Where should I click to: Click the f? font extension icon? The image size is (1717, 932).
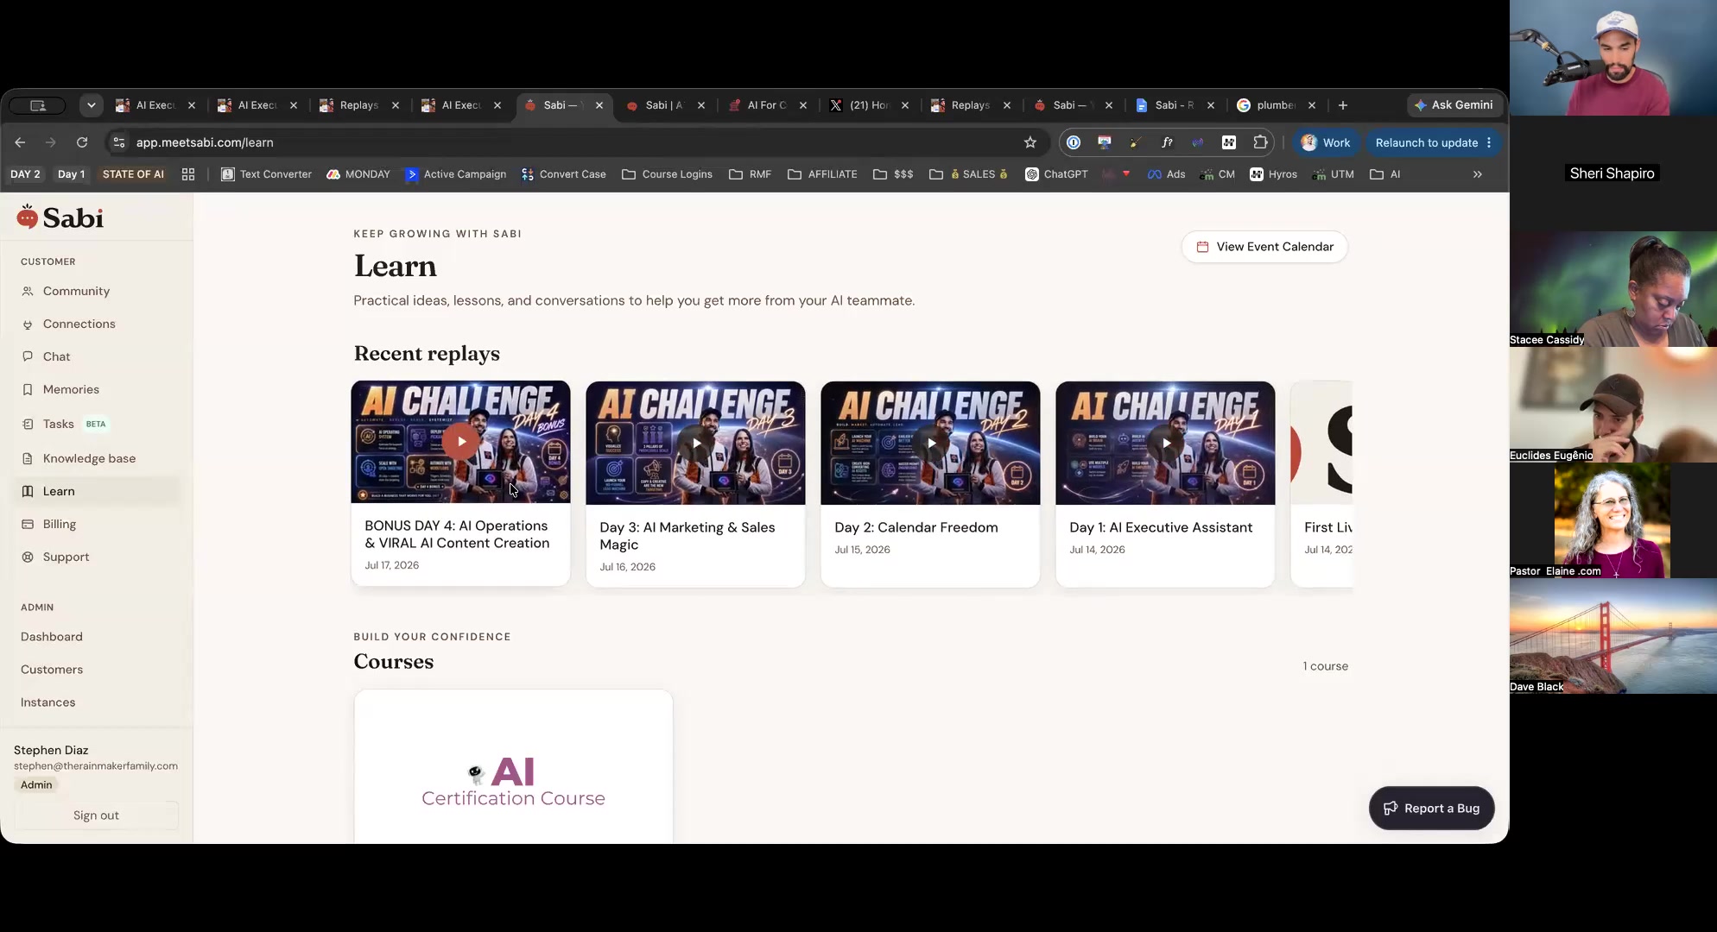click(x=1167, y=142)
